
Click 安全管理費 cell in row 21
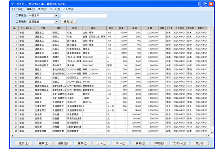[x=74, y=115]
